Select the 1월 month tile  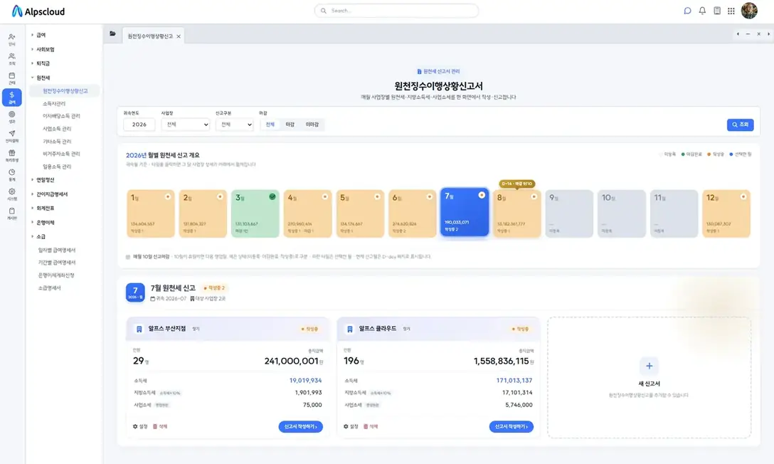pyautogui.click(x=151, y=213)
